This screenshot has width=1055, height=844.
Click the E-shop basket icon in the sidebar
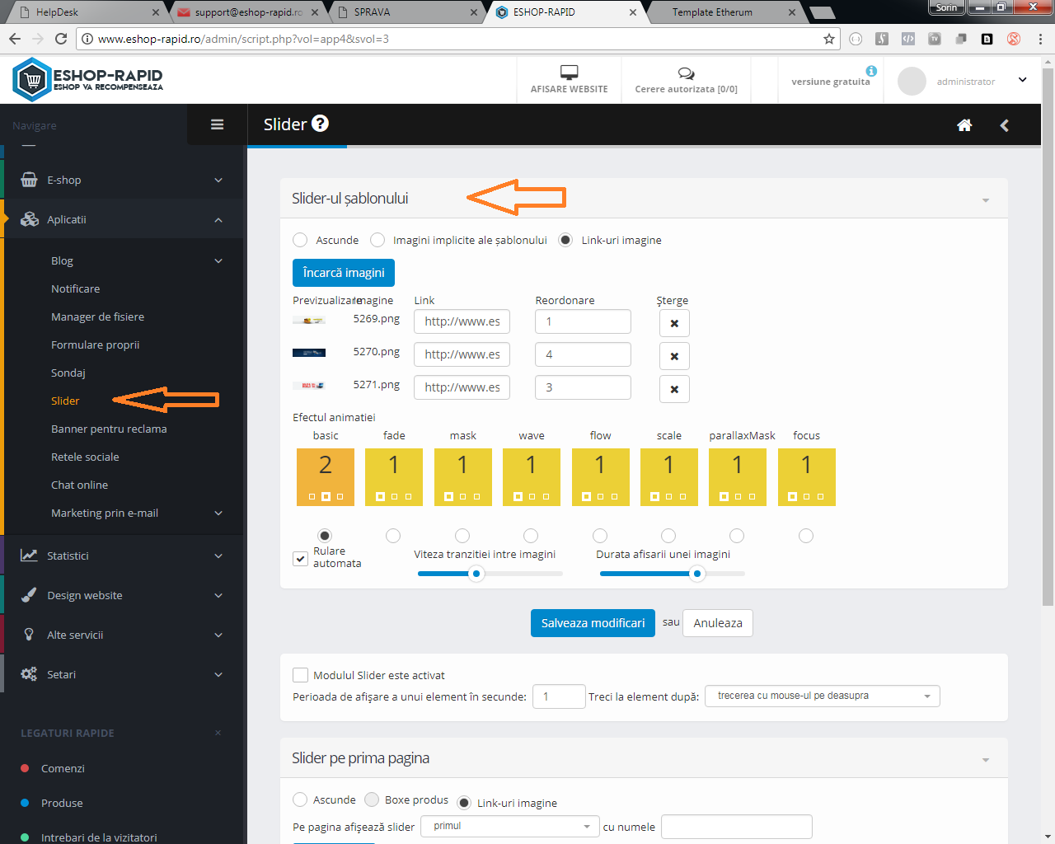[29, 180]
